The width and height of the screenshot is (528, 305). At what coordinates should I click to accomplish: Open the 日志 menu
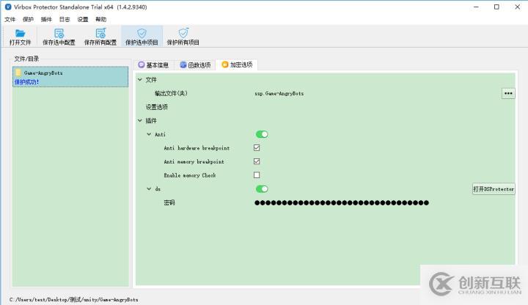[65, 19]
